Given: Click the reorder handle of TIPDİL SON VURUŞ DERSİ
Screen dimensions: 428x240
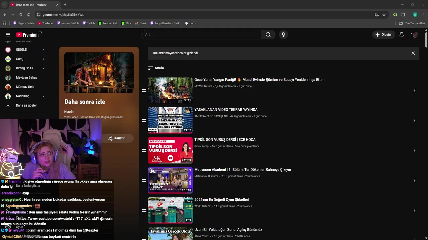Looking at the screenshot, I should click(144, 150).
